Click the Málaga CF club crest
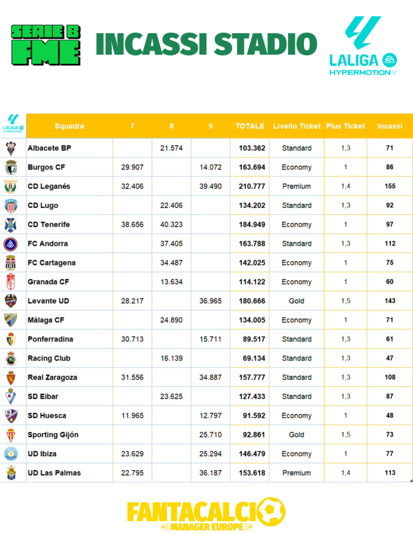Screen dimensions: 413x534 click(x=11, y=320)
